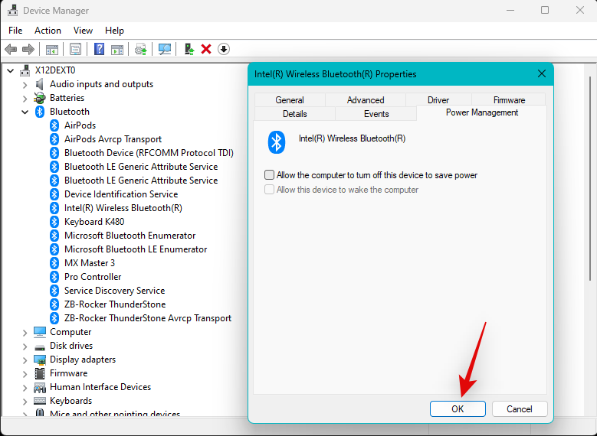Click the Back arrow toolbar icon
597x436 pixels.
[x=11, y=49]
